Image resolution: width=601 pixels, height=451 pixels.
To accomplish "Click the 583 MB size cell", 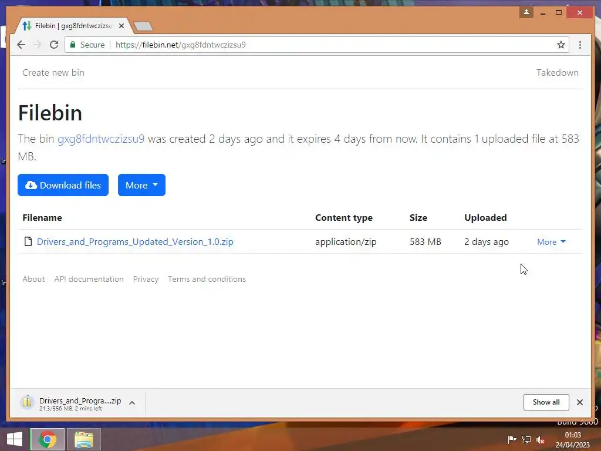I will click(x=425, y=241).
